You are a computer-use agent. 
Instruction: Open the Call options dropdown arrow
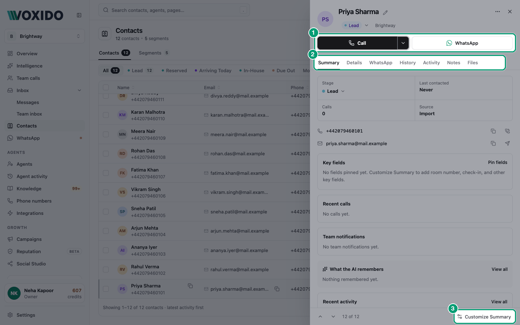pos(403,43)
